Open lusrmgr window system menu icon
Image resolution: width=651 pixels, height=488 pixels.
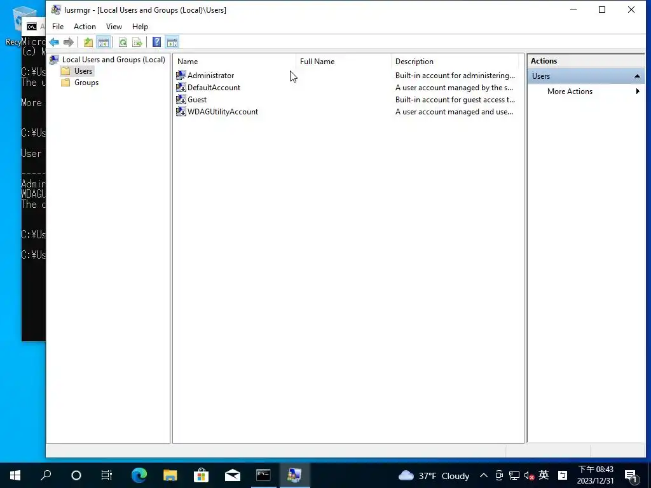click(56, 10)
